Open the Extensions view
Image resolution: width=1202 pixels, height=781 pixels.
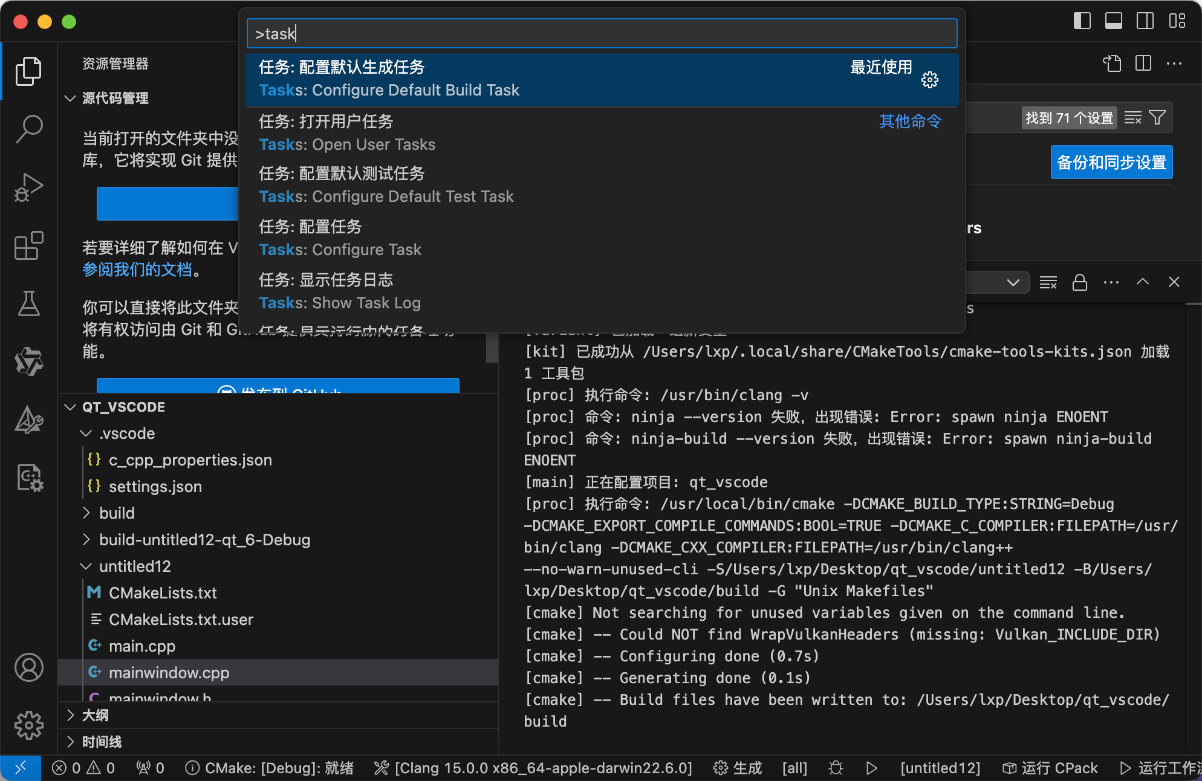click(x=28, y=245)
